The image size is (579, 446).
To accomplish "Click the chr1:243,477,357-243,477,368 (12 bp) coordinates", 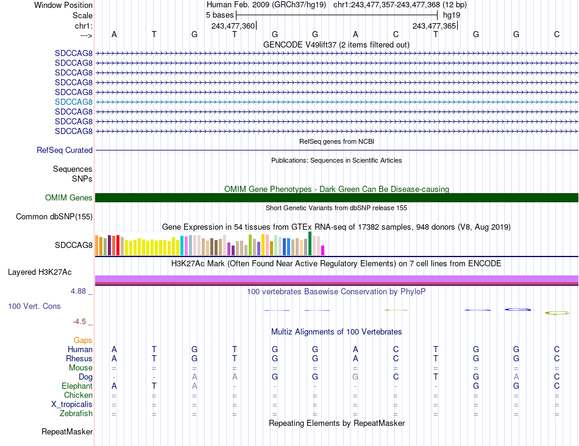I will (400, 5).
